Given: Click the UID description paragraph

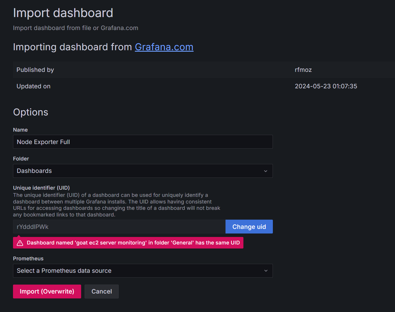Looking at the screenshot, I should [x=117, y=205].
